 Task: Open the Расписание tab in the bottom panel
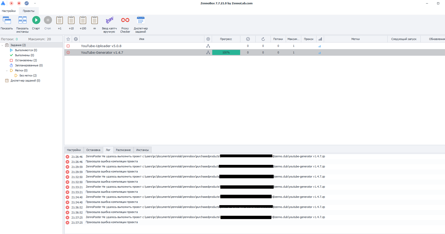pyautogui.click(x=123, y=150)
